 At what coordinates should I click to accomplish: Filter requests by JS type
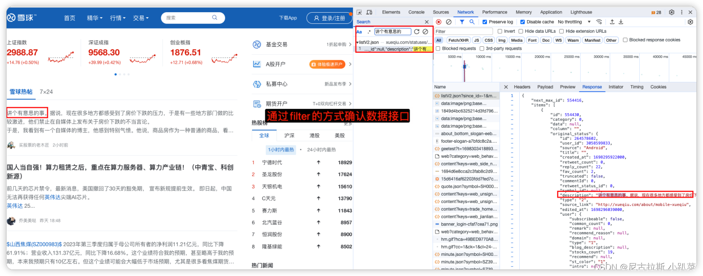[476, 40]
